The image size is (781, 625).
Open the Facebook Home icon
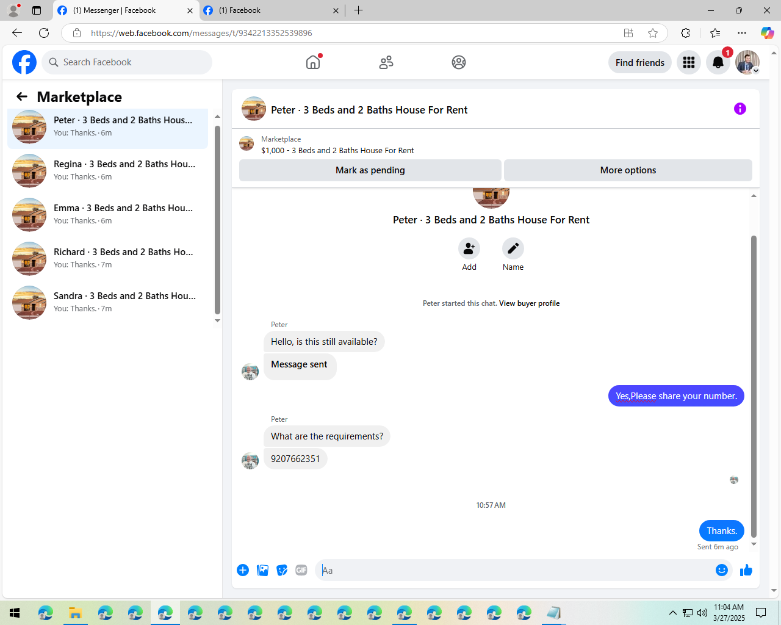[313, 62]
